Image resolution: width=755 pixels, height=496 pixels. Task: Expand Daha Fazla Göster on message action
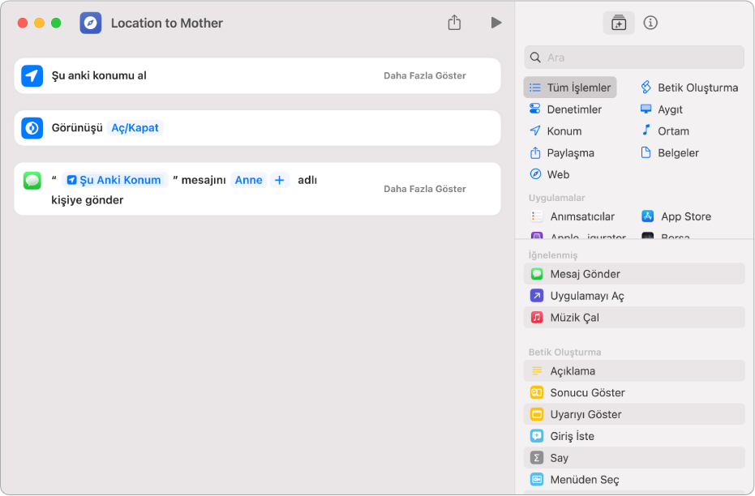(424, 189)
